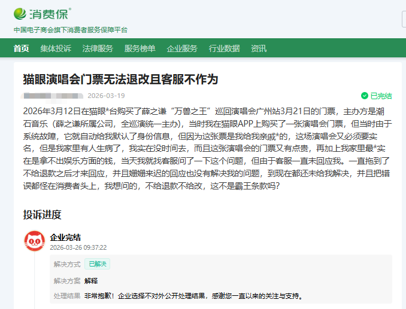This screenshot has height=309, width=406.
Task: Switch to the 行业数据 section
Action: coord(224,48)
